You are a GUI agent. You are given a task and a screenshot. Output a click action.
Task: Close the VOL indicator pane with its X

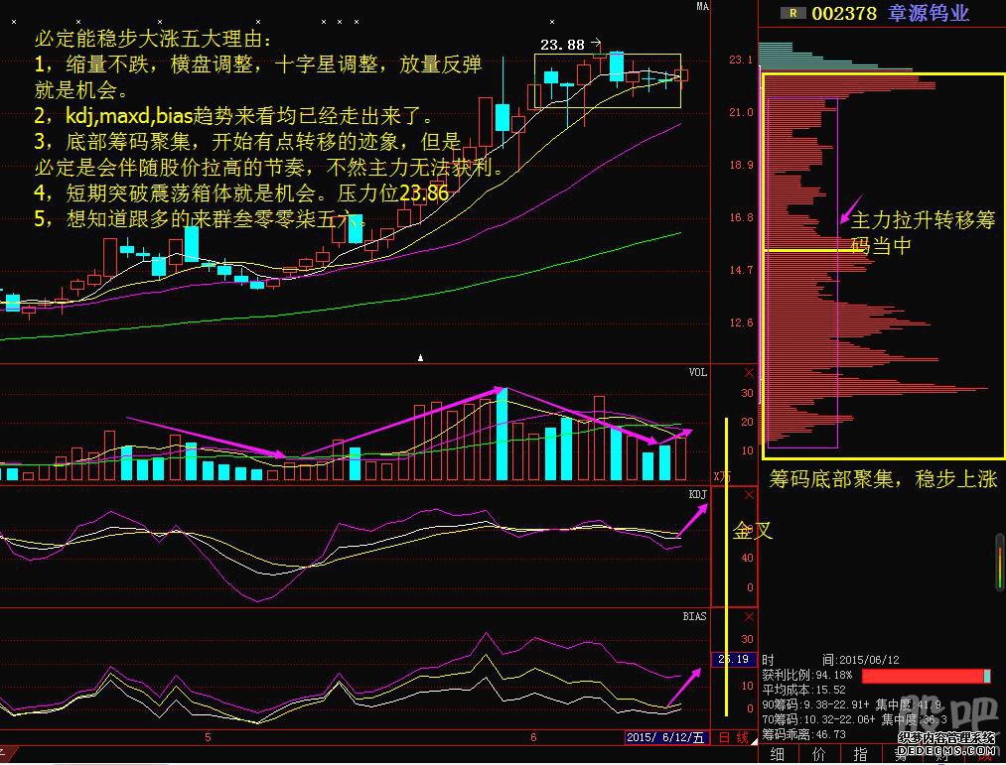[749, 373]
